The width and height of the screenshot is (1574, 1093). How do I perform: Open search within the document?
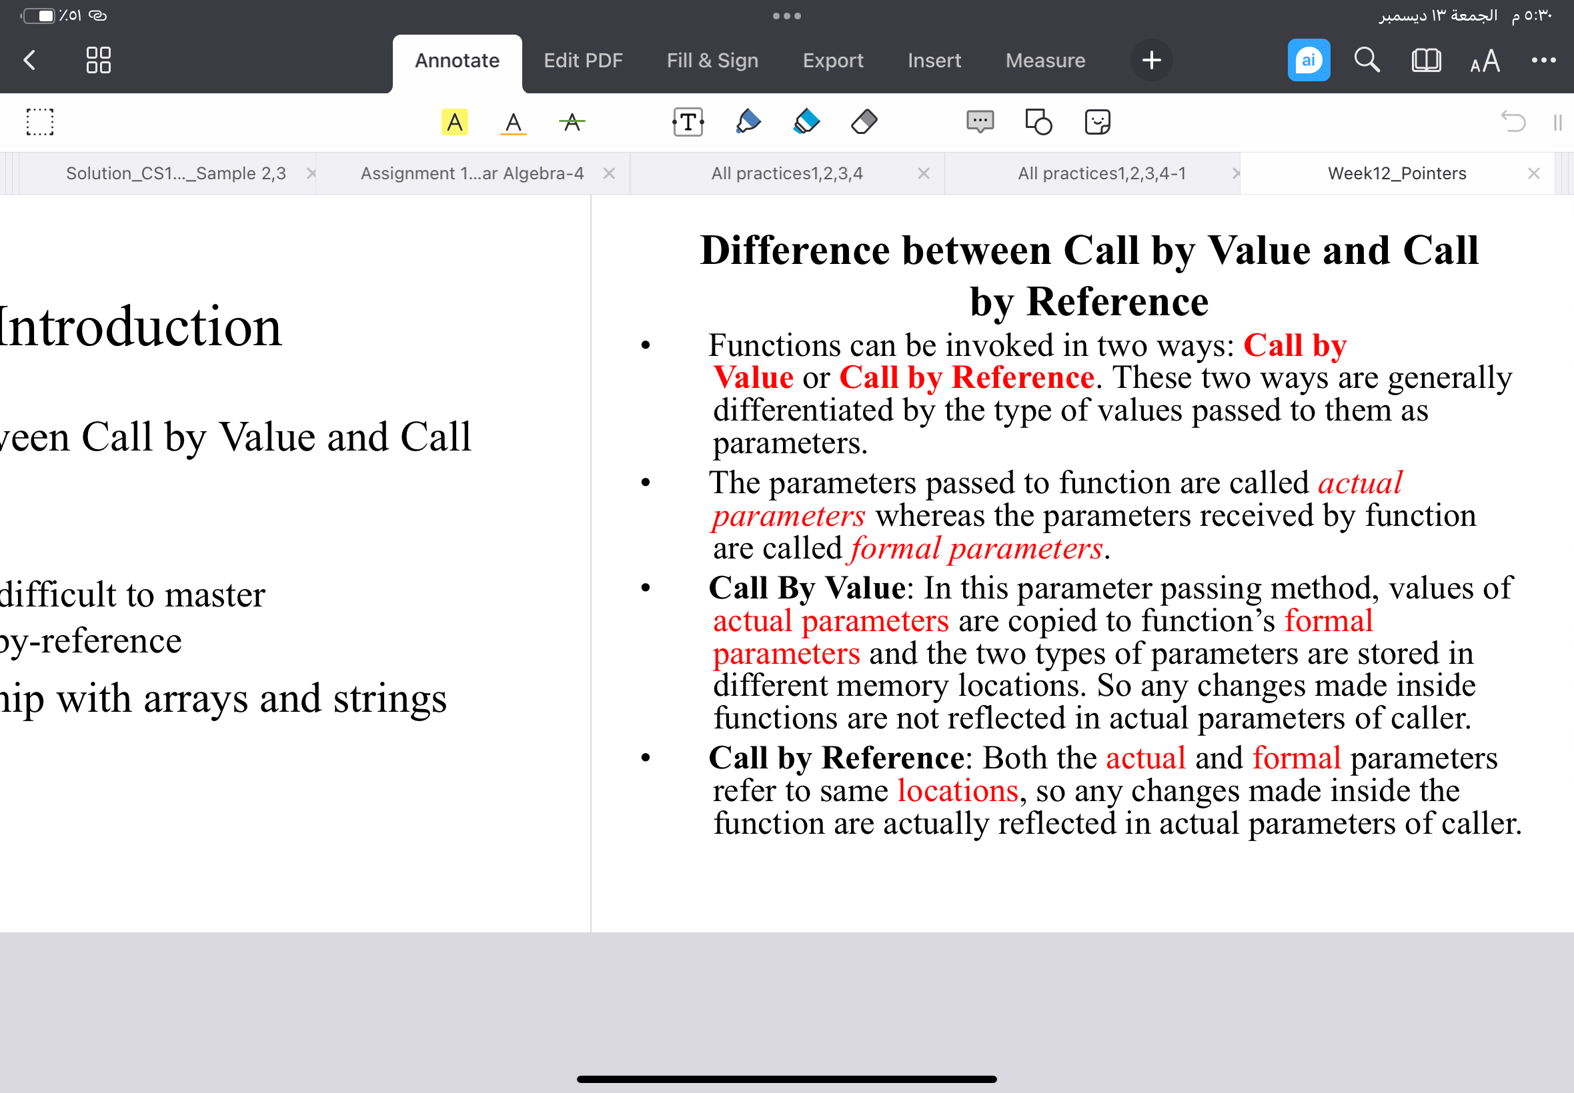(x=1367, y=60)
